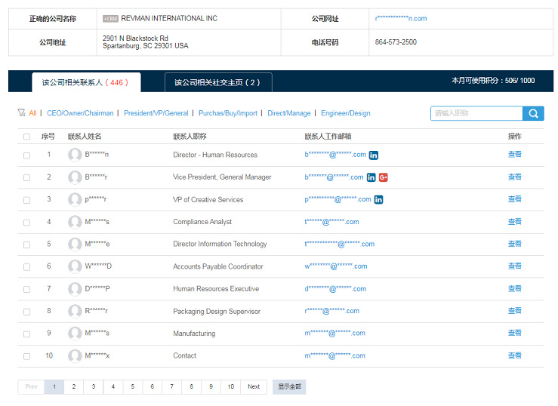The height and width of the screenshot is (406, 558).
Task: Open the company website link
Action: (x=401, y=18)
